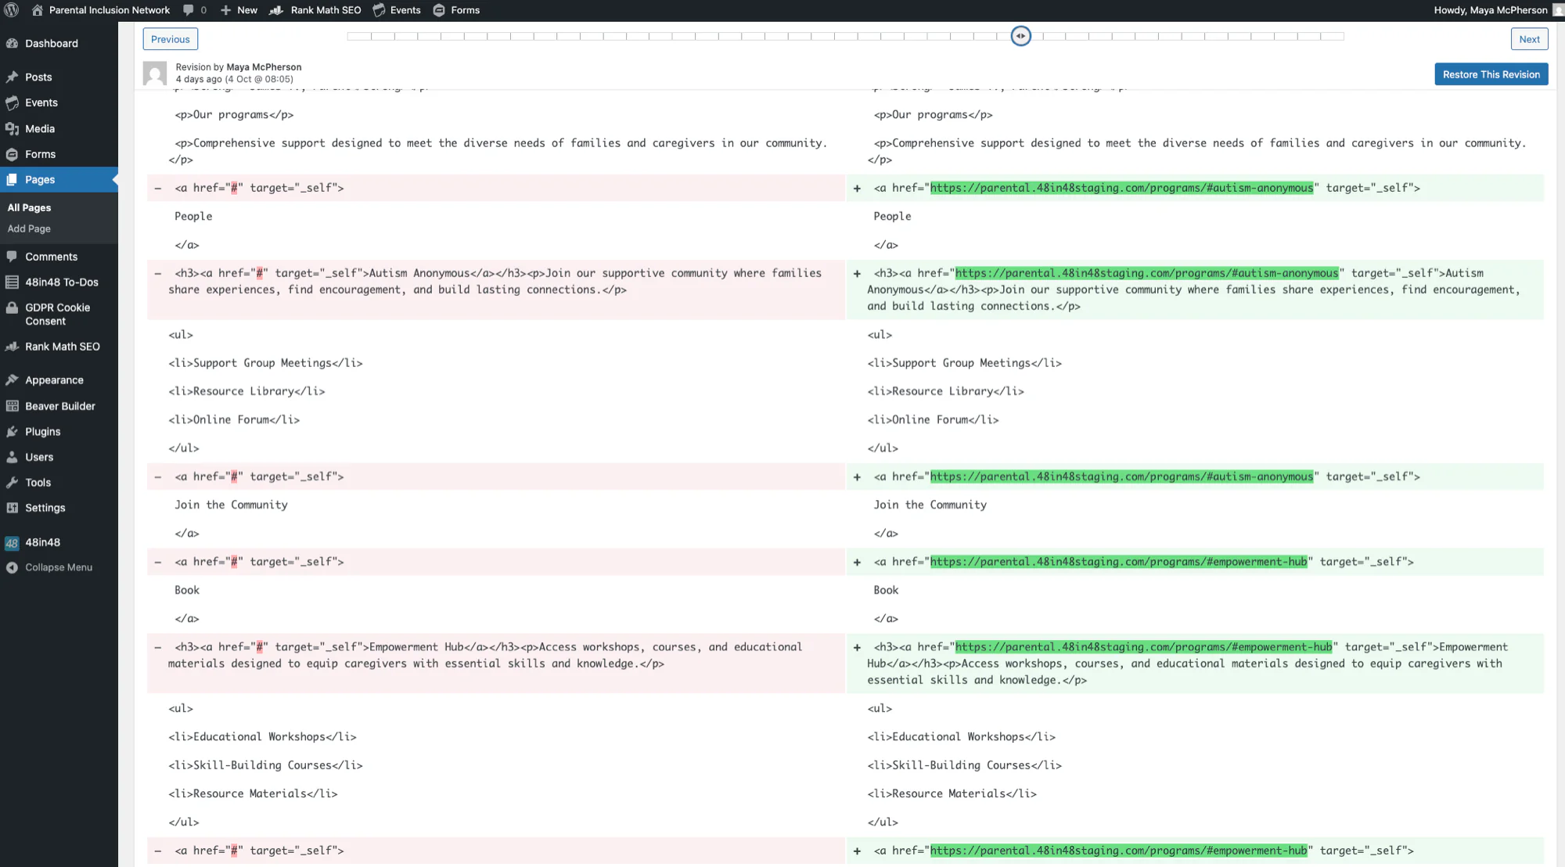Click Restore This Revision button

(1491, 74)
